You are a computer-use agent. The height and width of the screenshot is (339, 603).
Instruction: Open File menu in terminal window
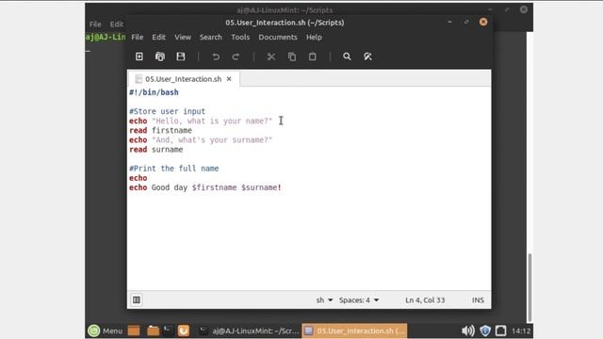tap(95, 24)
